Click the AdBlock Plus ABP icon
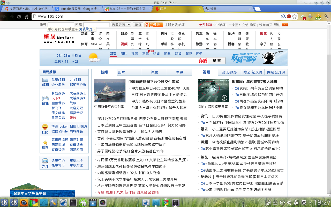This screenshot has width=331, height=207. [289, 17]
